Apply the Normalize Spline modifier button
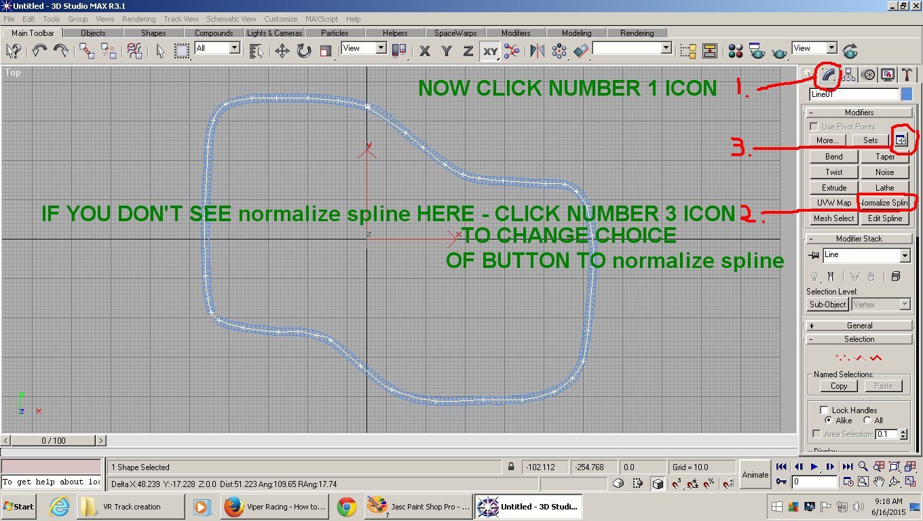The image size is (923, 521). tap(884, 203)
